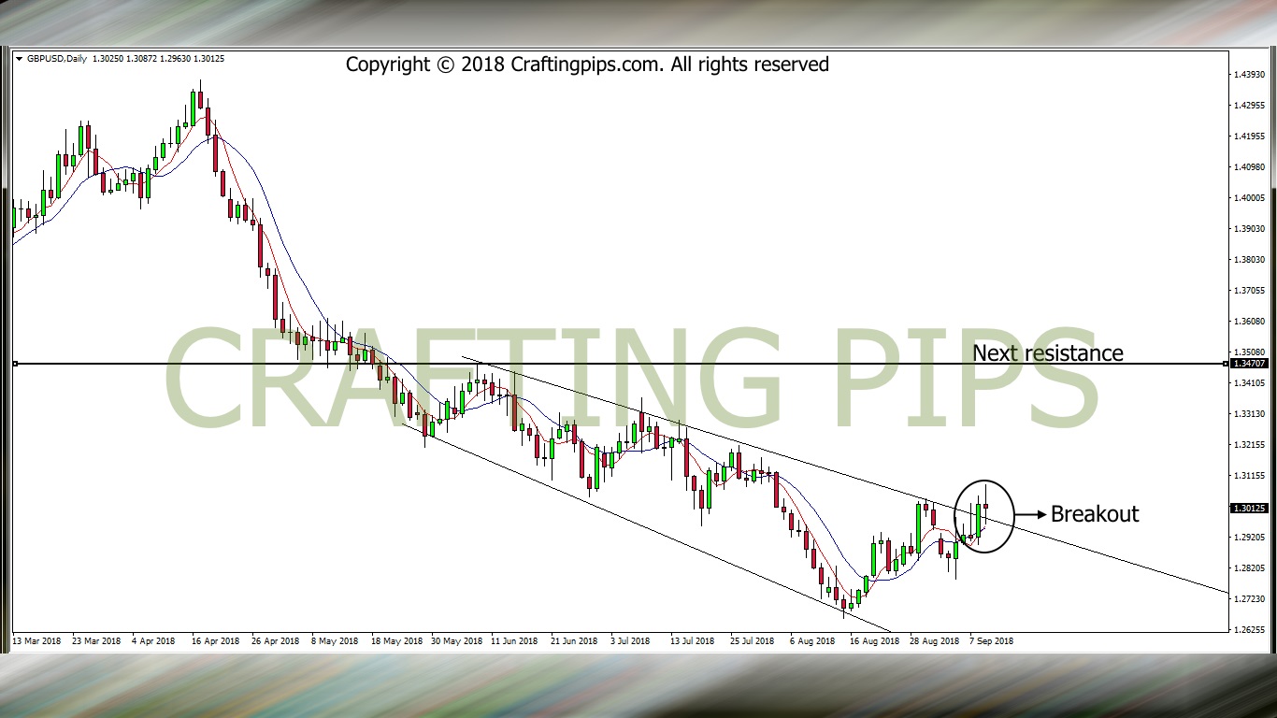This screenshot has height=718, width=1277.
Task: Click the 1.40005 price scale value
Action: [1250, 197]
